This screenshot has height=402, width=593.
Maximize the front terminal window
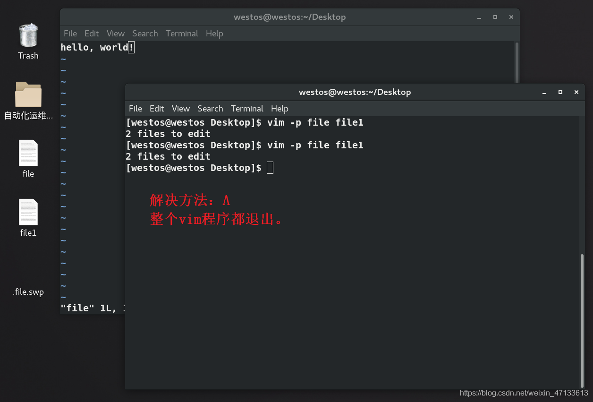(560, 92)
